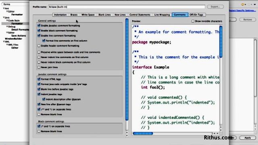Toggle Format HTML tags checkbox
This screenshot has height=145, width=258.
pos(39,79)
